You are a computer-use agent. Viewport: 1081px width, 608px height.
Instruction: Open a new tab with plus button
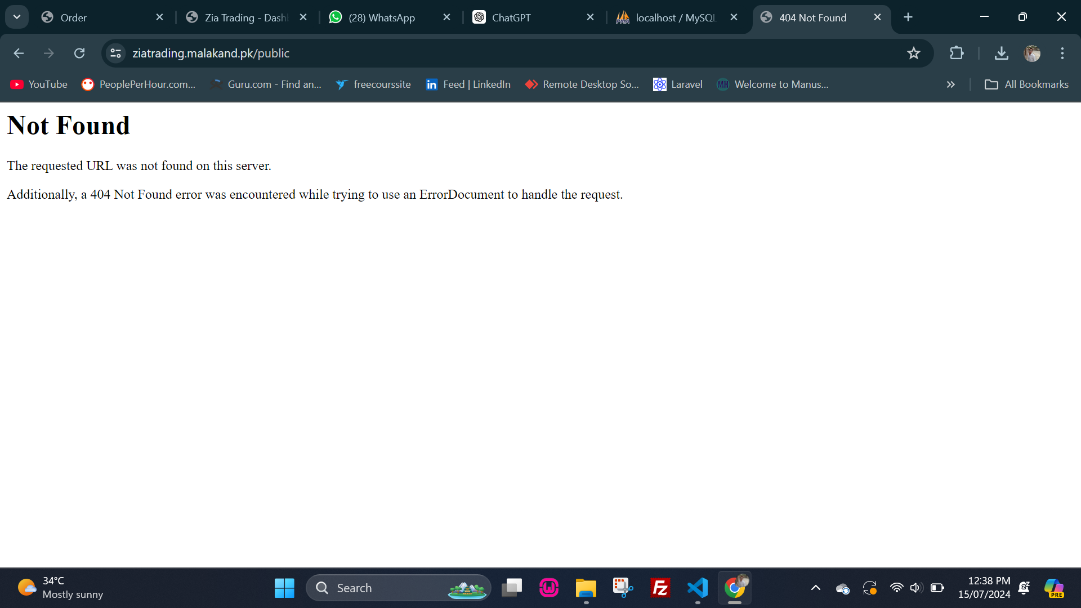coord(908,17)
